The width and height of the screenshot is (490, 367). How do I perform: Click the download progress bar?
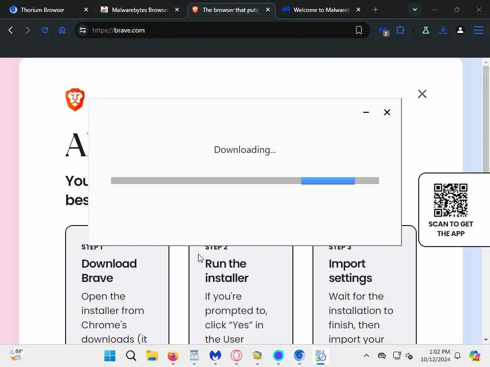(245, 181)
